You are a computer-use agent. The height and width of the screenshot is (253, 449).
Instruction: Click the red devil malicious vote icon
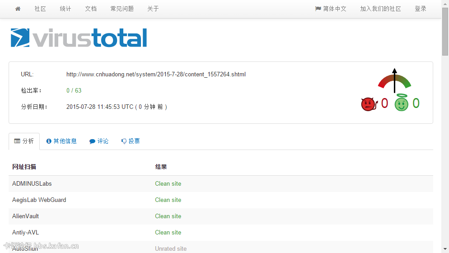tap(369, 104)
